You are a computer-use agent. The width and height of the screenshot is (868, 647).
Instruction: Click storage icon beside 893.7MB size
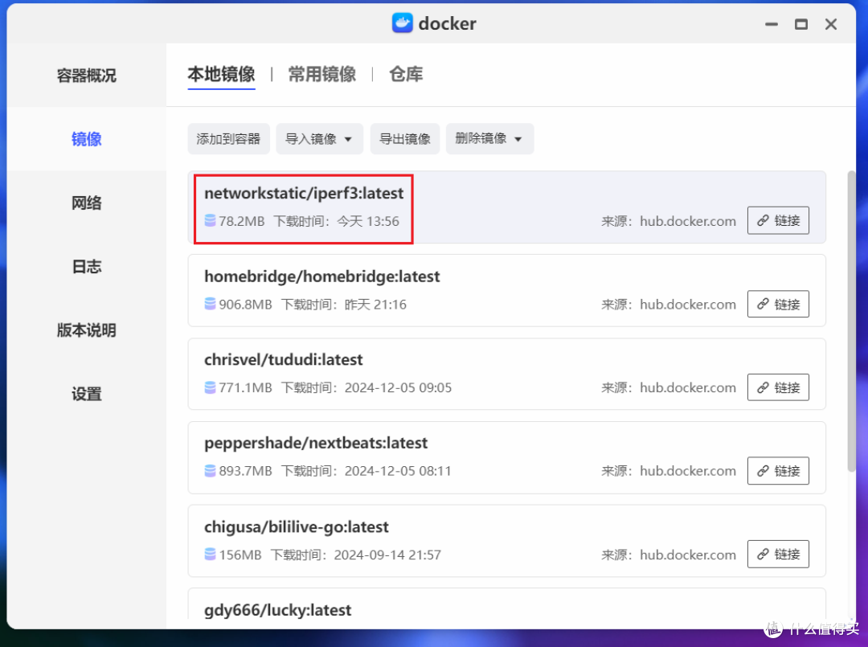click(x=211, y=471)
